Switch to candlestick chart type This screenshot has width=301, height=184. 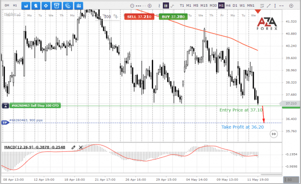point(166,6)
